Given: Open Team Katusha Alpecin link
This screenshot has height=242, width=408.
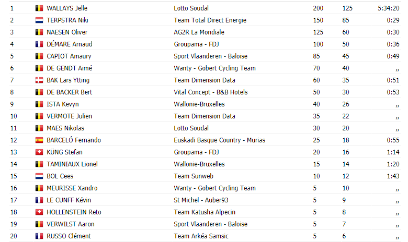Looking at the screenshot, I should coord(205,212).
